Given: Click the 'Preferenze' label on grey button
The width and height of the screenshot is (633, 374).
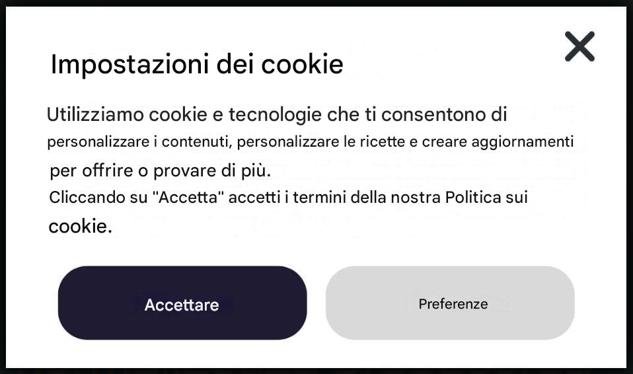Looking at the screenshot, I should pos(453,304).
